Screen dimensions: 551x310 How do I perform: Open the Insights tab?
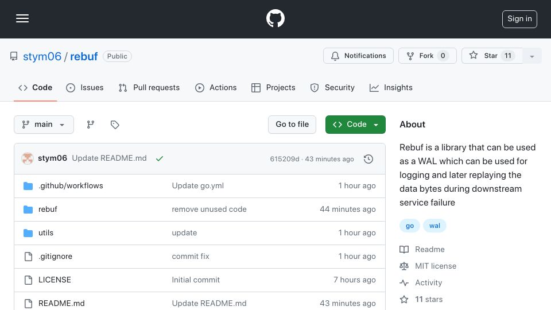click(391, 87)
